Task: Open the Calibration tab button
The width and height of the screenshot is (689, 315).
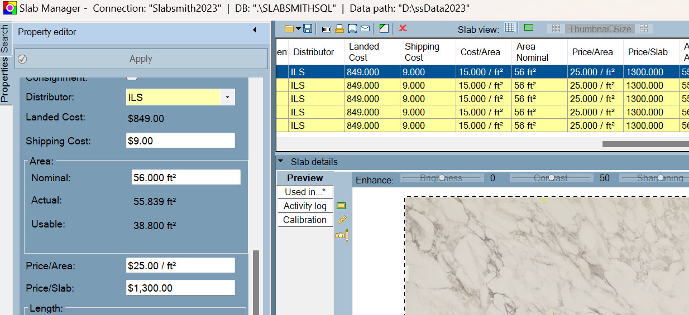Action: click(x=305, y=220)
